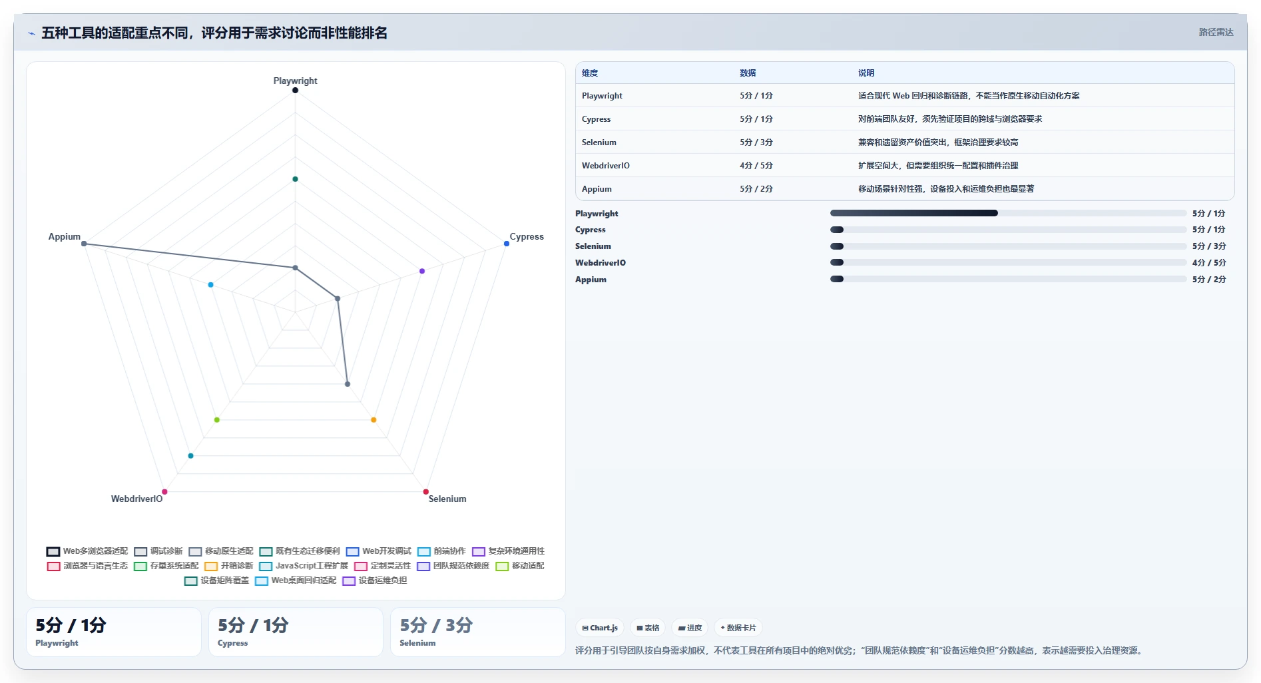
Task: Click the teal data point on Playwright axis
Action: pyautogui.click(x=295, y=179)
